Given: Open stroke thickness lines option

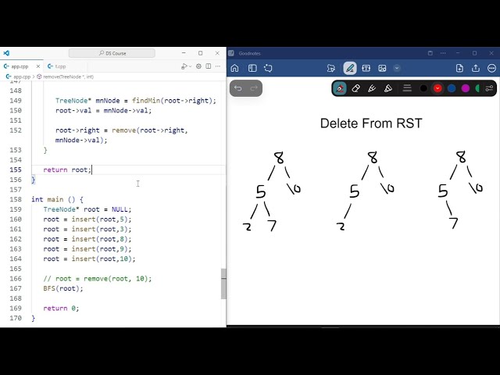Looking at the screenshot, I should [x=407, y=88].
